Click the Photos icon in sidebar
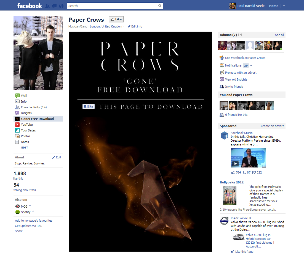 [x=17, y=136]
